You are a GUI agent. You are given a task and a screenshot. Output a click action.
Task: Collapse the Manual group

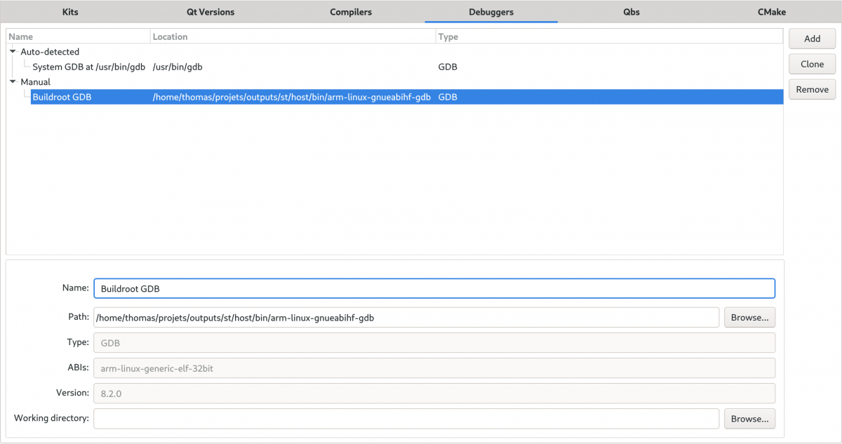coord(13,82)
